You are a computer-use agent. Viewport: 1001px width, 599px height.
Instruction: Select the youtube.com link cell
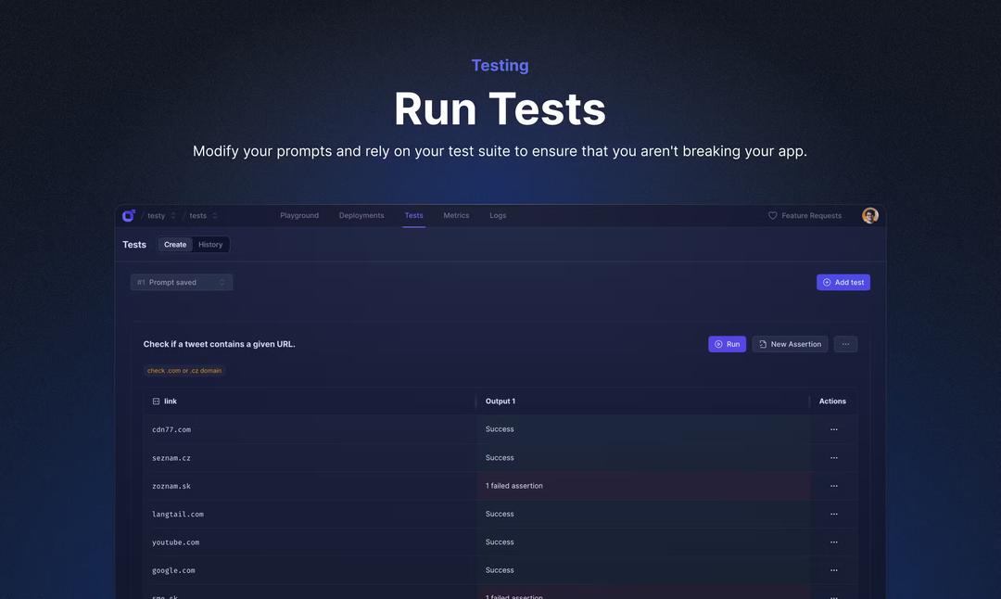coord(310,542)
